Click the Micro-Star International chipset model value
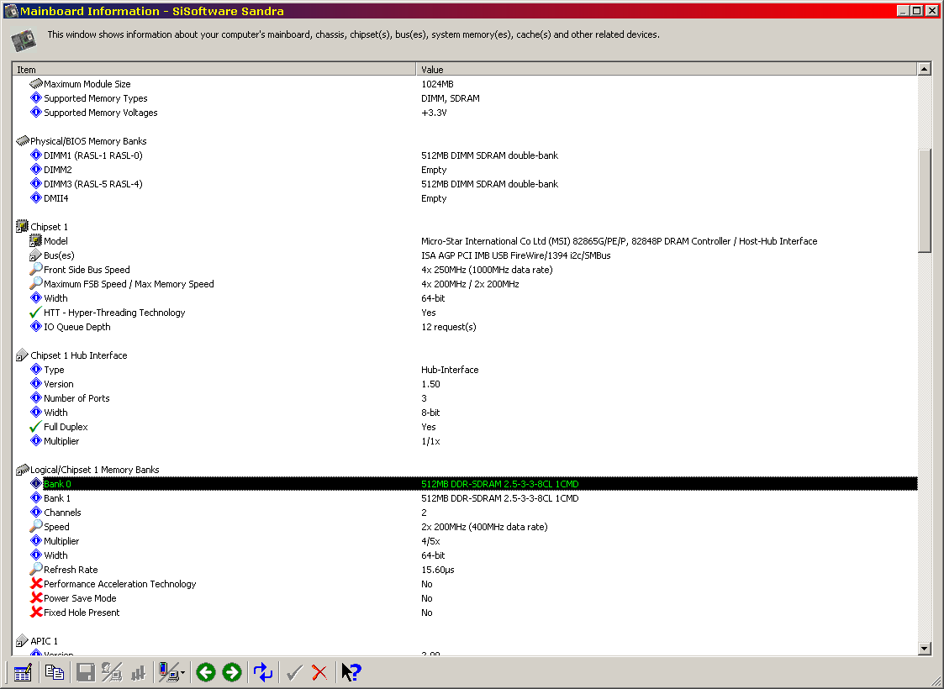 [620, 240]
